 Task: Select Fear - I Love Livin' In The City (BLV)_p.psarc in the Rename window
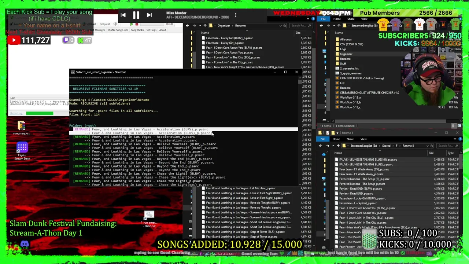click(233, 58)
